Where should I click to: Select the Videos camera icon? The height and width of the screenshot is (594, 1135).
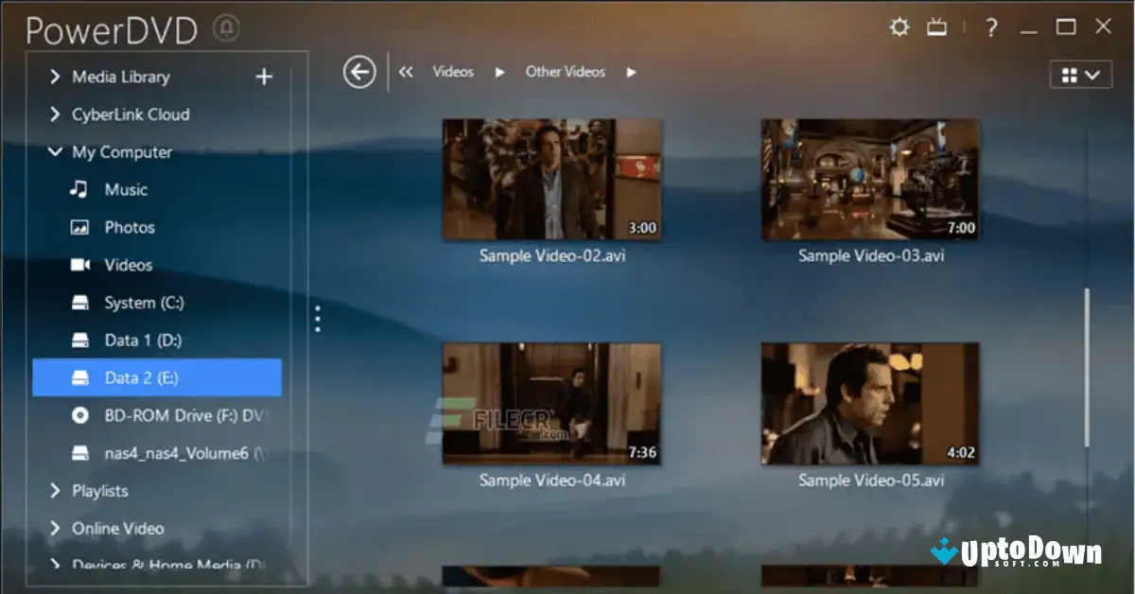click(80, 265)
